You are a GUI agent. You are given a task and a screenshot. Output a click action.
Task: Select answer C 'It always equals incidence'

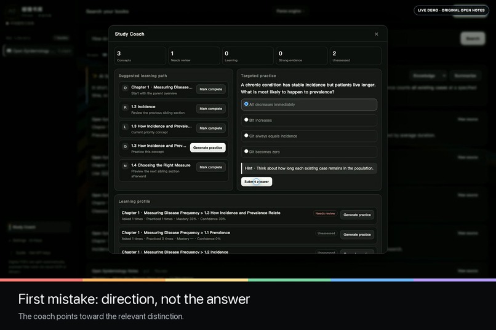click(x=309, y=136)
